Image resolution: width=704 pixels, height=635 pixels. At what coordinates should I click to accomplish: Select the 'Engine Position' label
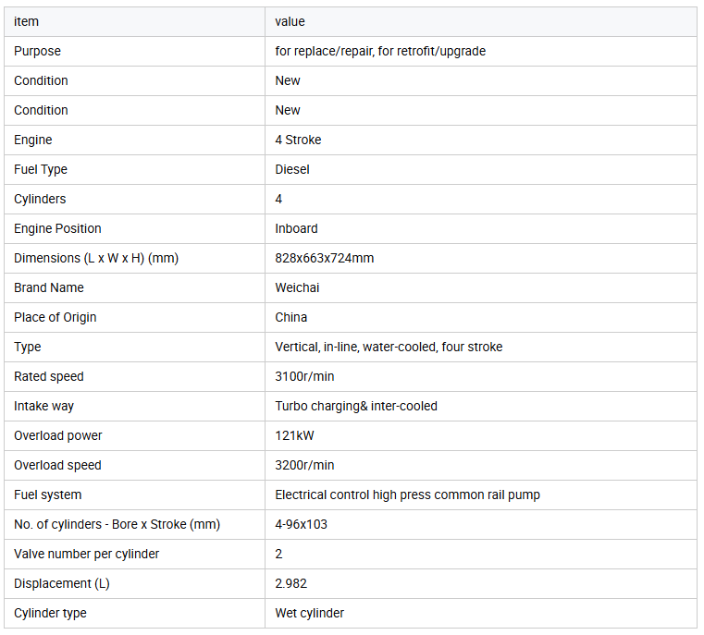(x=57, y=228)
